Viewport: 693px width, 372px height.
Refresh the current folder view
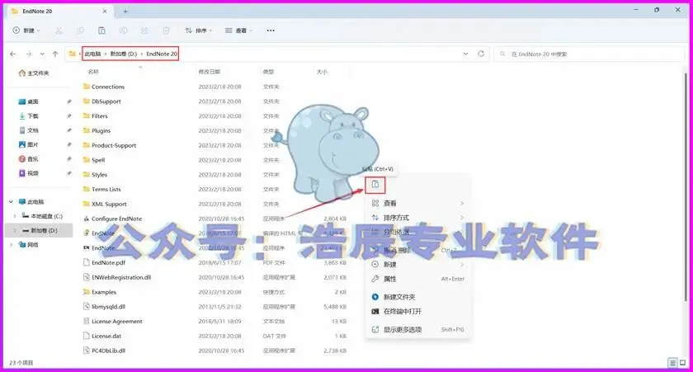click(x=481, y=54)
